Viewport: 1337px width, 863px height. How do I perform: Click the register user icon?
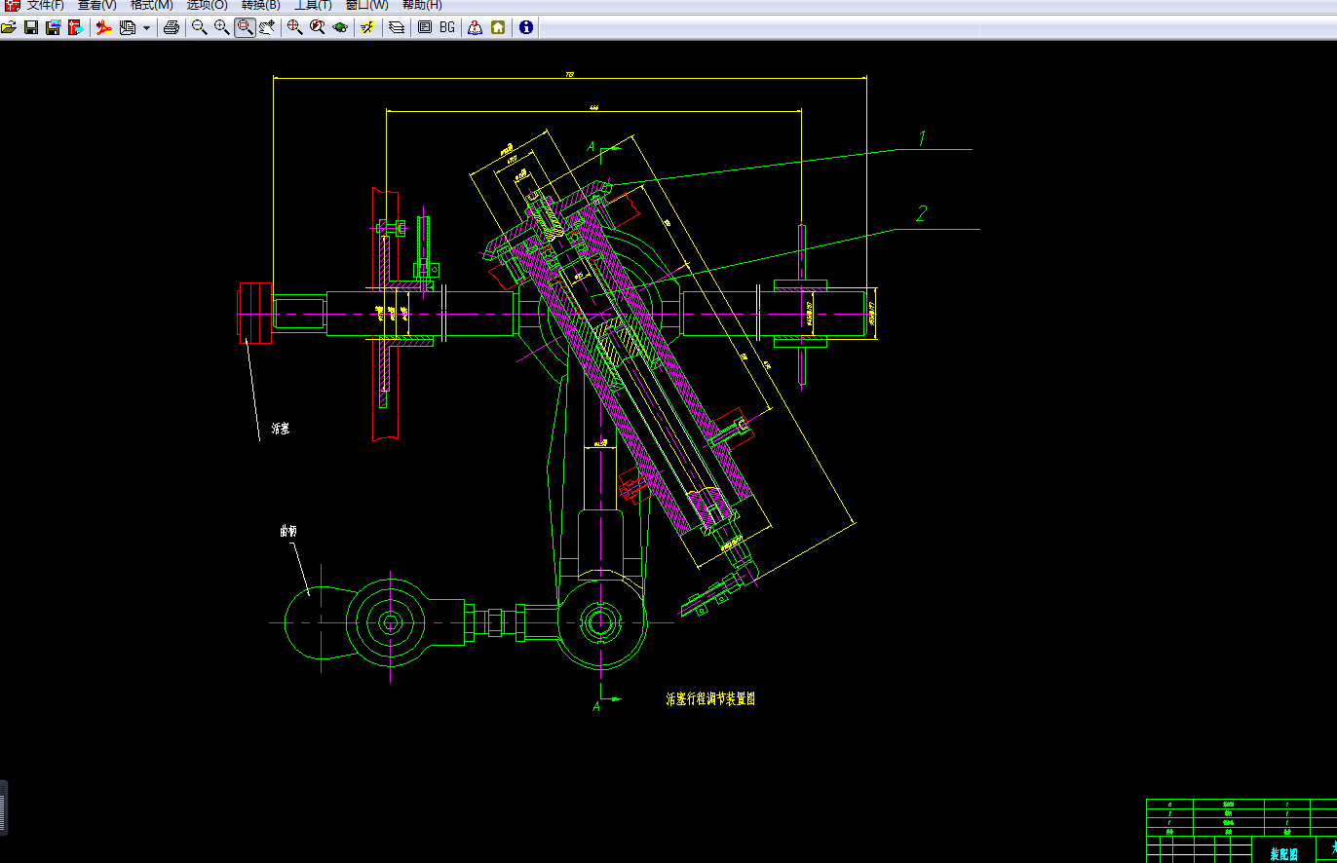click(475, 27)
